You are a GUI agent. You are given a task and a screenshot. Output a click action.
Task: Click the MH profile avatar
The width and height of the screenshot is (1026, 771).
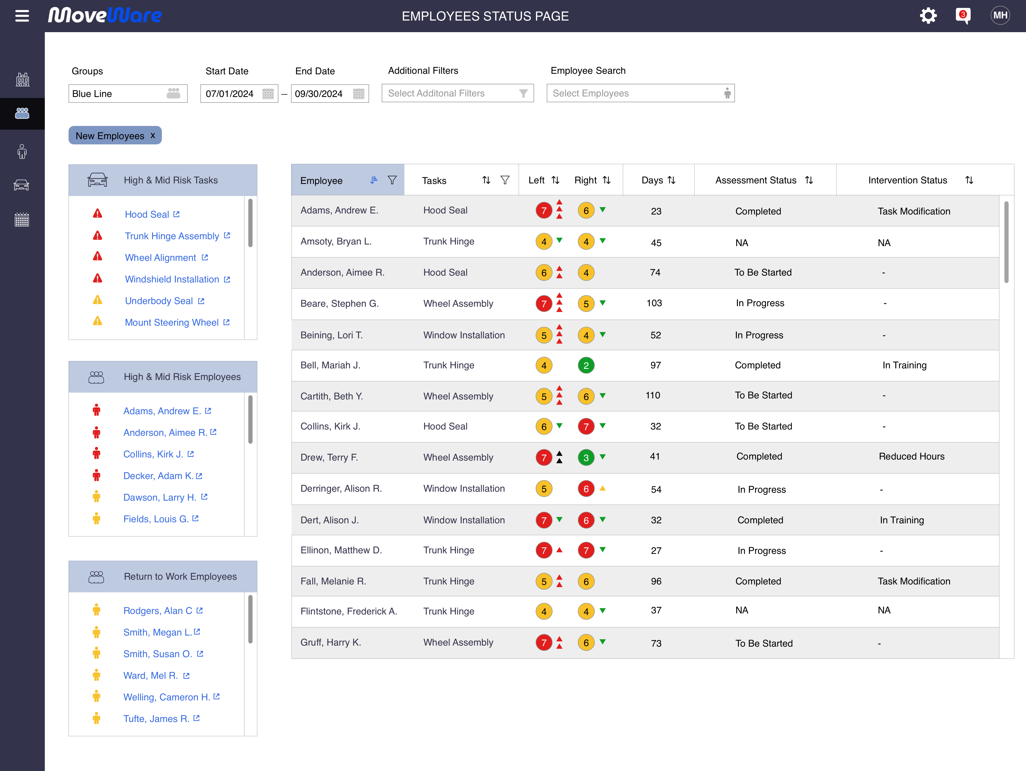tap(1000, 15)
